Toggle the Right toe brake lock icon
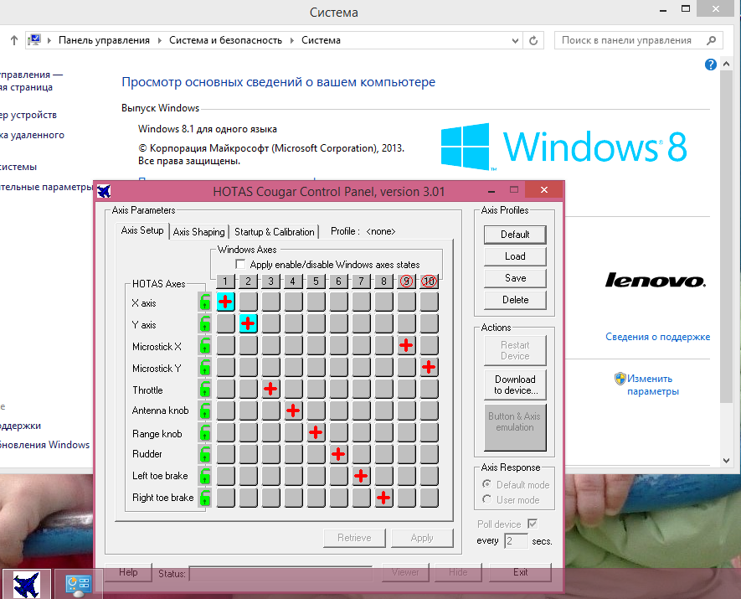The image size is (741, 599). click(x=204, y=498)
